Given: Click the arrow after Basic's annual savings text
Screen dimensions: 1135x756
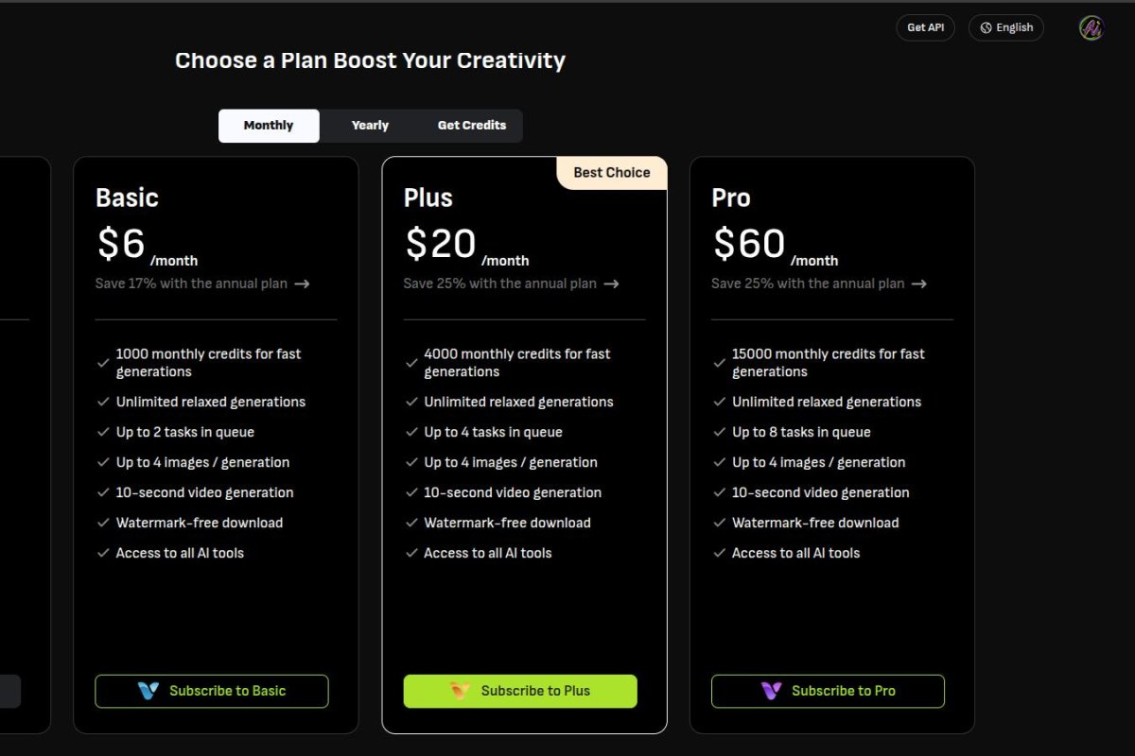Looking at the screenshot, I should coord(304,283).
